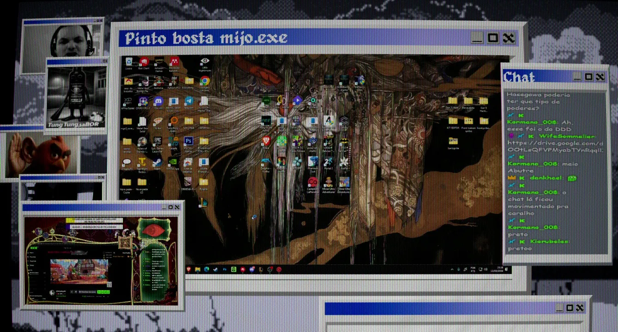Click the Photoshop icon on the taskbar
The height and width of the screenshot is (332, 618).
[225, 269]
